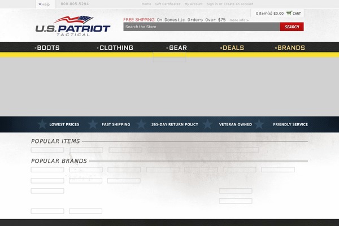The image size is (339, 226).
Task: Click the star before Friendly Service
Action: pos(259,124)
